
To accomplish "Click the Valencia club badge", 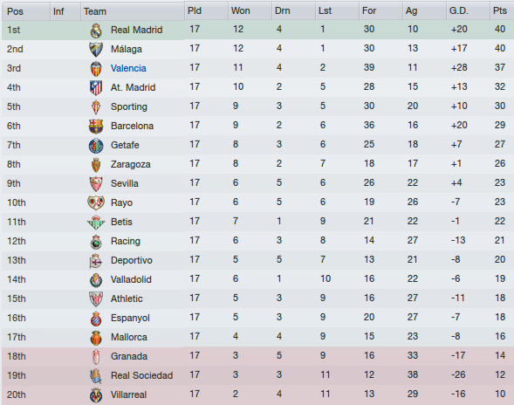I will coord(96,69).
